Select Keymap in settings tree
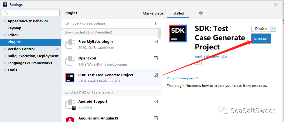The image size is (284, 122). click(x=14, y=28)
